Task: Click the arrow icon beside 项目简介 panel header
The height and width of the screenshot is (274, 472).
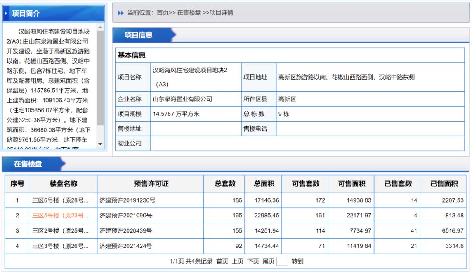Action: click(7, 12)
